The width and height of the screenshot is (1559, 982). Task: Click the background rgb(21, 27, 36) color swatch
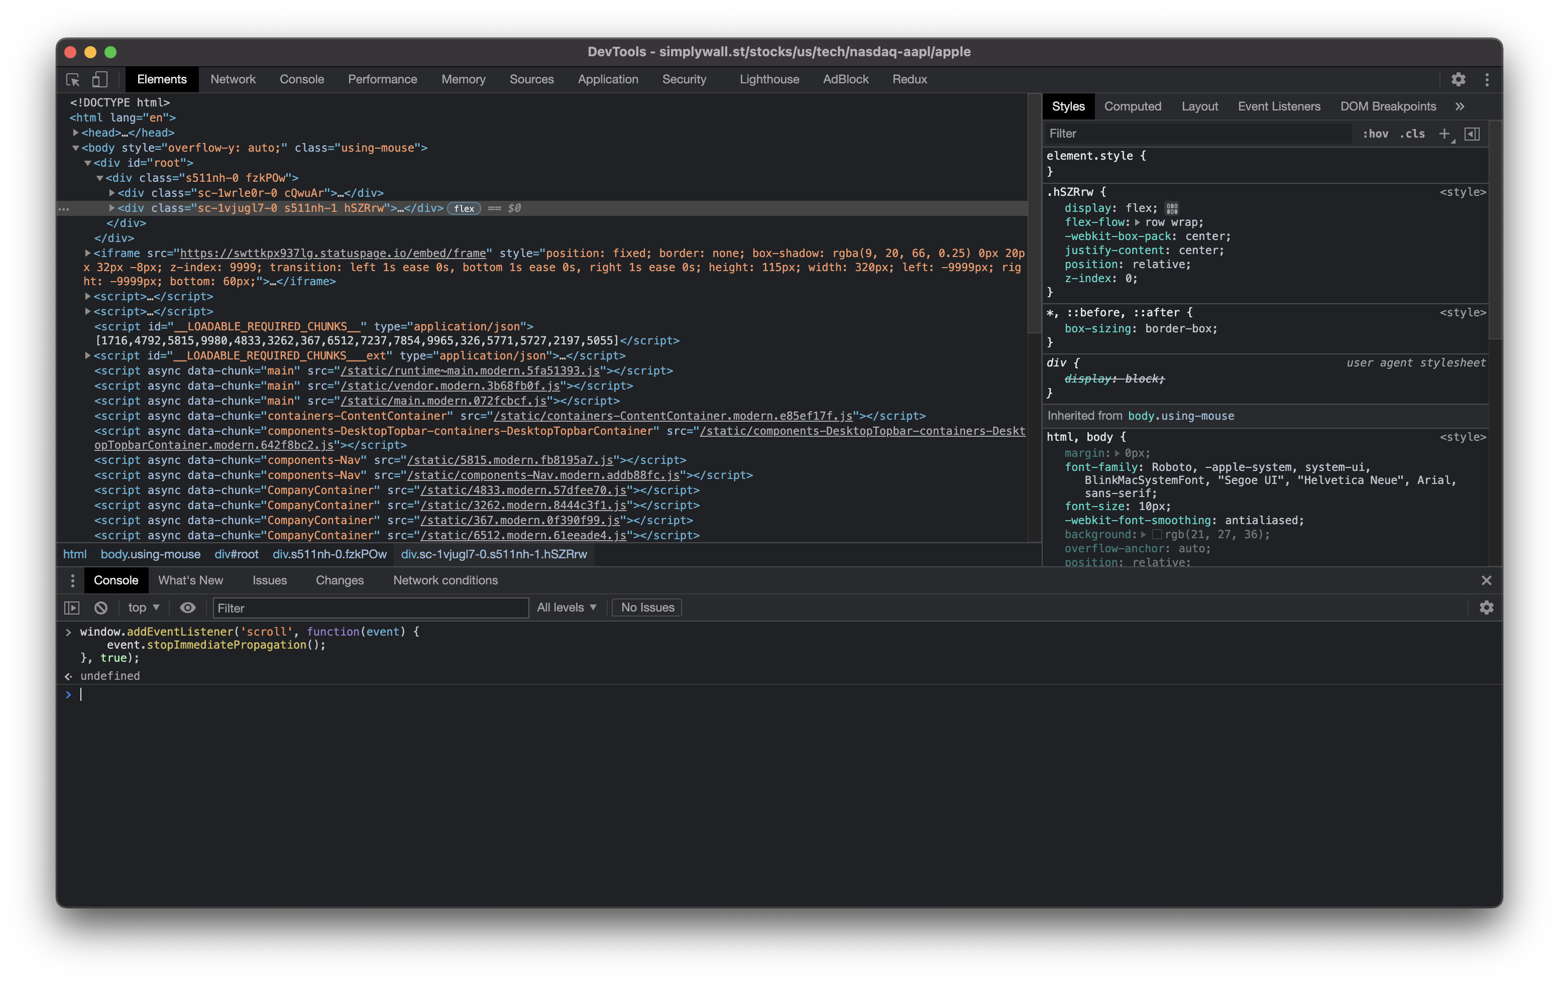click(1157, 535)
